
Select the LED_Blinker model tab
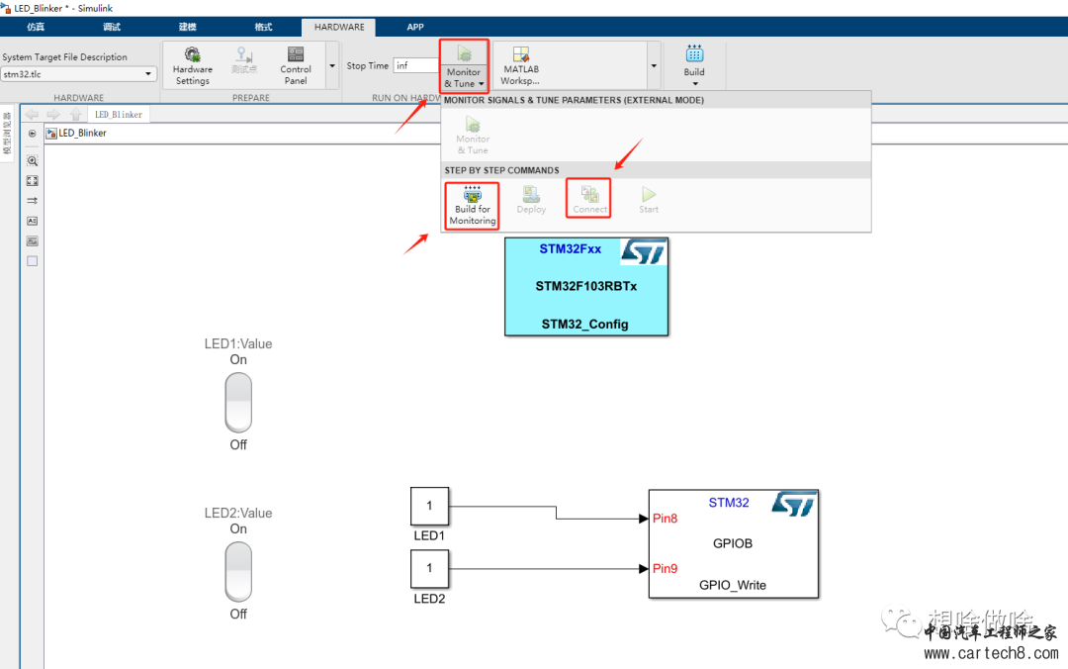pos(119,115)
